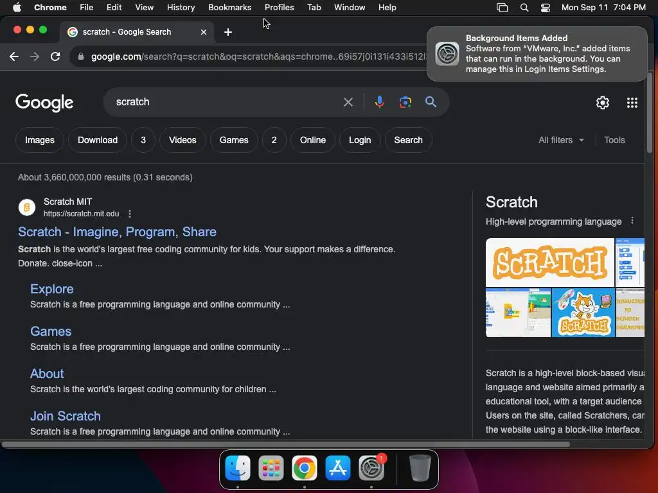This screenshot has height=493, width=658.
Task: Click the Scratch MIT favicon
Action: tap(27, 207)
